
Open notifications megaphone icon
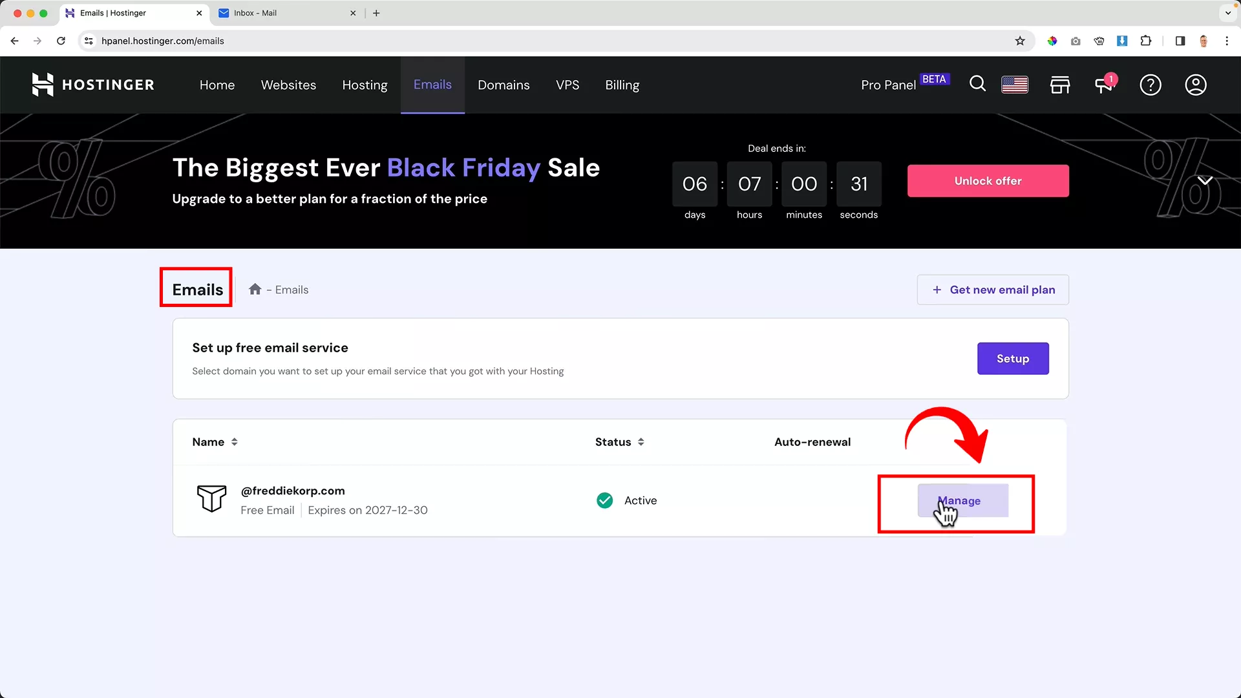(1104, 85)
